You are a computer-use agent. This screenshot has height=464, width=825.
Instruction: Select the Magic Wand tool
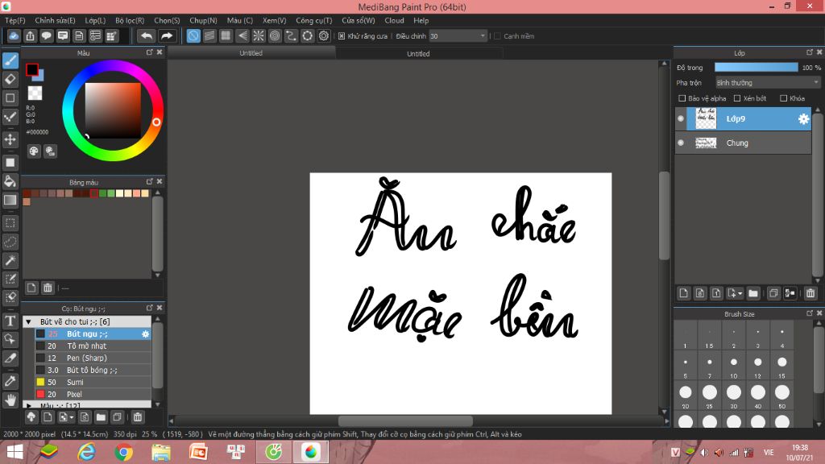point(10,260)
